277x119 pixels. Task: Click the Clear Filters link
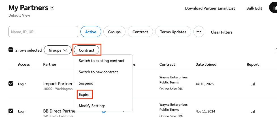pyautogui.click(x=221, y=32)
